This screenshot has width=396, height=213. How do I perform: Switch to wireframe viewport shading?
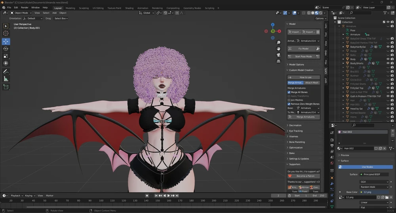pos(308,13)
